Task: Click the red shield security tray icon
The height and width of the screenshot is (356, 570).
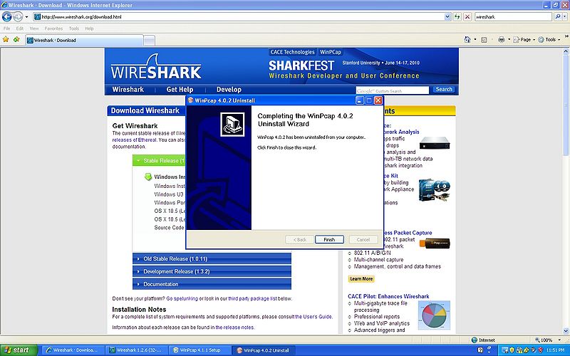Action: tap(540, 350)
